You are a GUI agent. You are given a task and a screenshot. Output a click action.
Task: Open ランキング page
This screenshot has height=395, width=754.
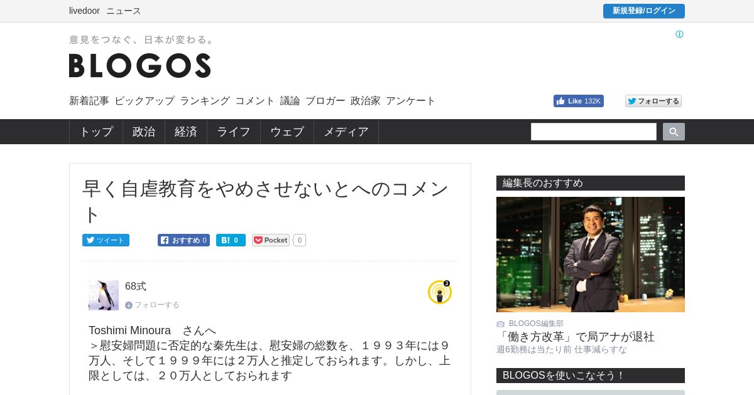coord(205,101)
